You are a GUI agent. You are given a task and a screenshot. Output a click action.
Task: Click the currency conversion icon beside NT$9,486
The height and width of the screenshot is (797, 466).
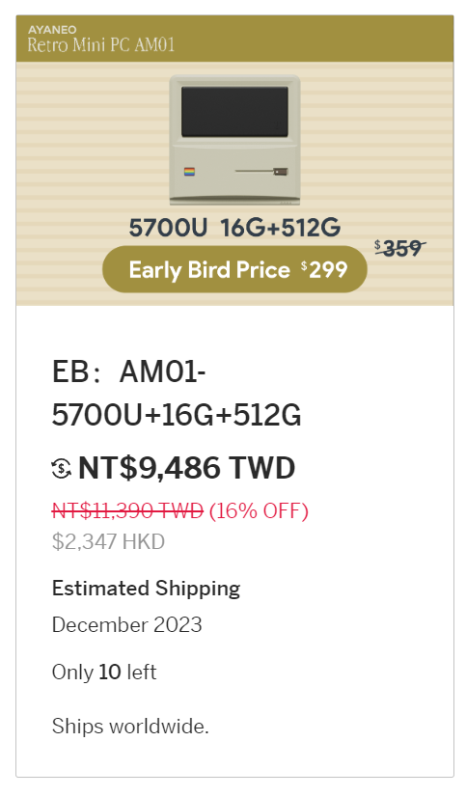[x=62, y=469]
